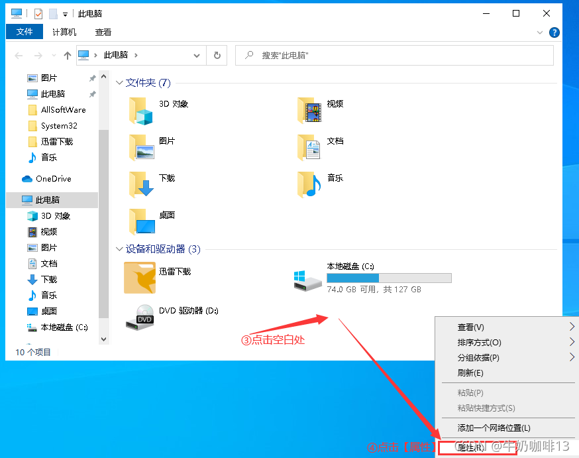The image size is (579, 458).
Task: Click the New folder quick access icon
Action: coord(53,14)
